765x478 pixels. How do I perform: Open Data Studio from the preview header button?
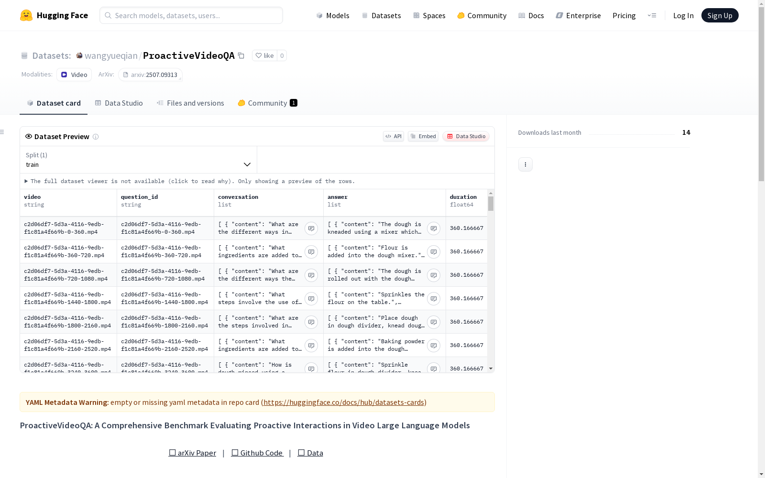tap(466, 136)
